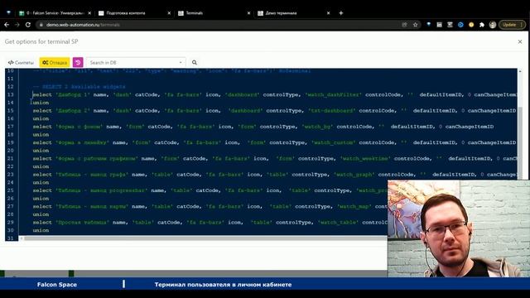Click the 'watch_bg' string on line 17
Screen dimensions: 530x298
pyautogui.click(x=317, y=127)
